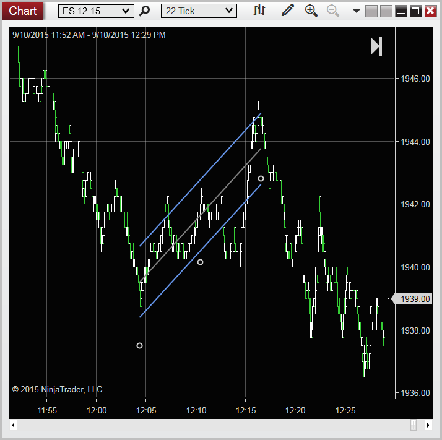Select the upper blue channel line

click(x=200, y=179)
